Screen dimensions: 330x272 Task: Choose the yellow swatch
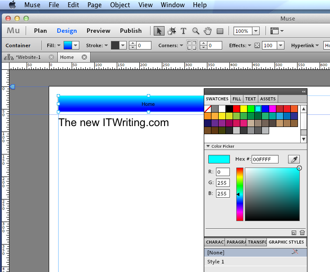(x=243, y=109)
